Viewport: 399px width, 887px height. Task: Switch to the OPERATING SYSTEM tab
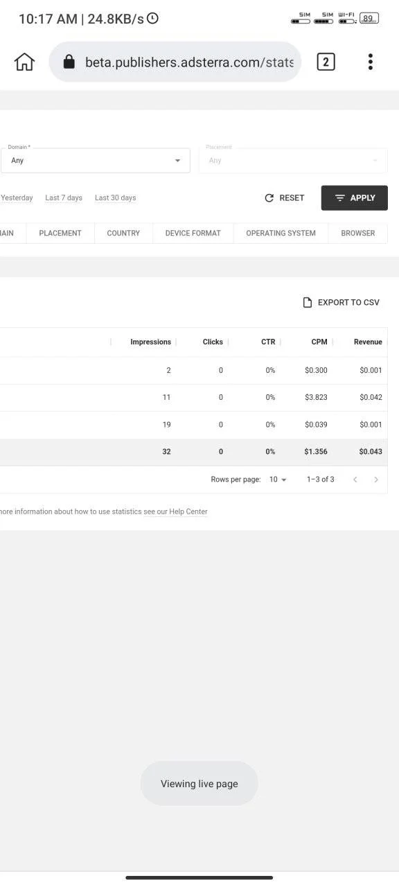(281, 233)
